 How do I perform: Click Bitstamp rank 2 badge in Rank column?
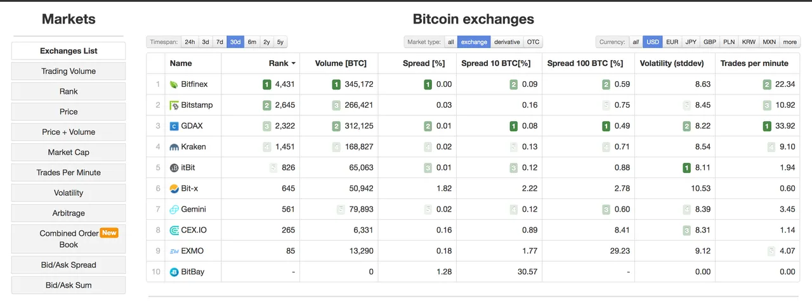pos(267,105)
